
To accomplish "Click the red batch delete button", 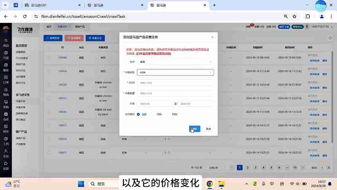I will click(x=74, y=38).
